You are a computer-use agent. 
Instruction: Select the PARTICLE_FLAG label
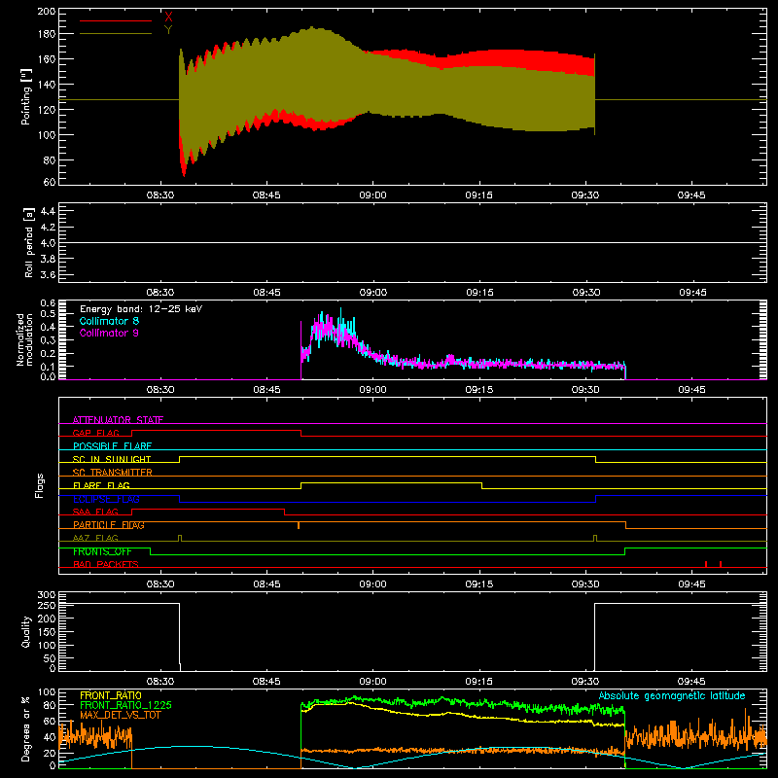click(x=109, y=525)
